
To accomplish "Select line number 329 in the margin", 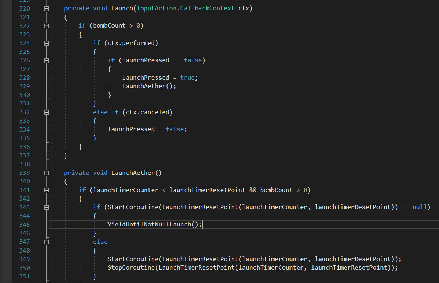I will click(24, 86).
